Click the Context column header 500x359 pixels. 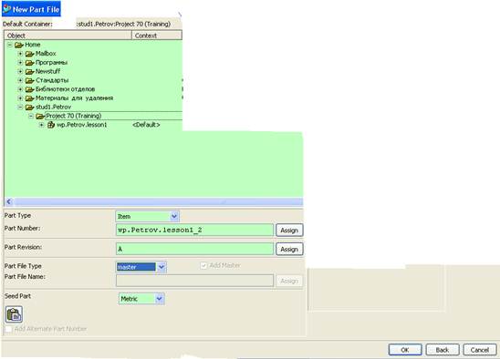coord(157,36)
